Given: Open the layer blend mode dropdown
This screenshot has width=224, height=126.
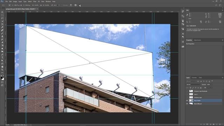Looking at the screenshot, I should pos(193,85).
